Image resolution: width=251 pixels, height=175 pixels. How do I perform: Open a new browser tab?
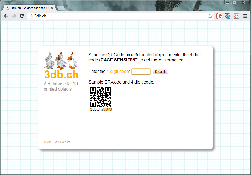tap(61, 8)
